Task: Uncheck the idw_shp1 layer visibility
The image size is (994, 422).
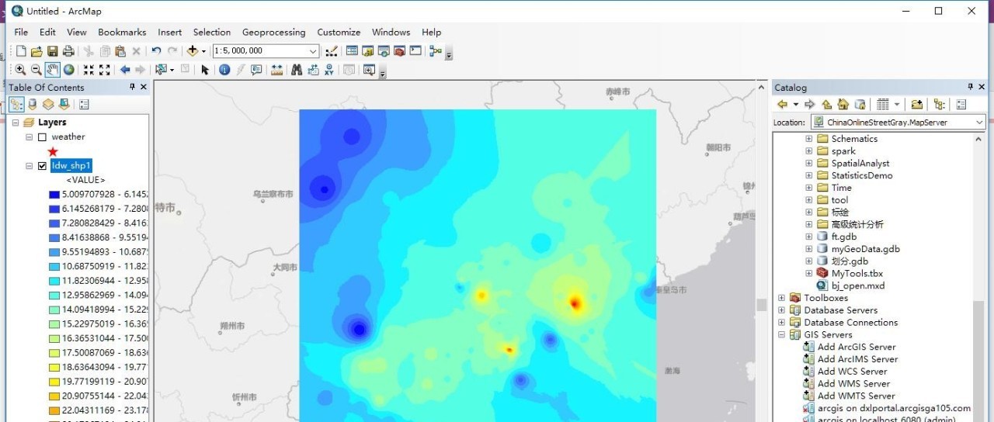Action: tap(42, 165)
